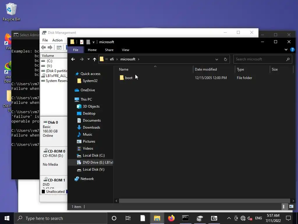Click the search magnifier icon in Explorer
298x224 pixels.
pyautogui.click(x=288, y=59)
